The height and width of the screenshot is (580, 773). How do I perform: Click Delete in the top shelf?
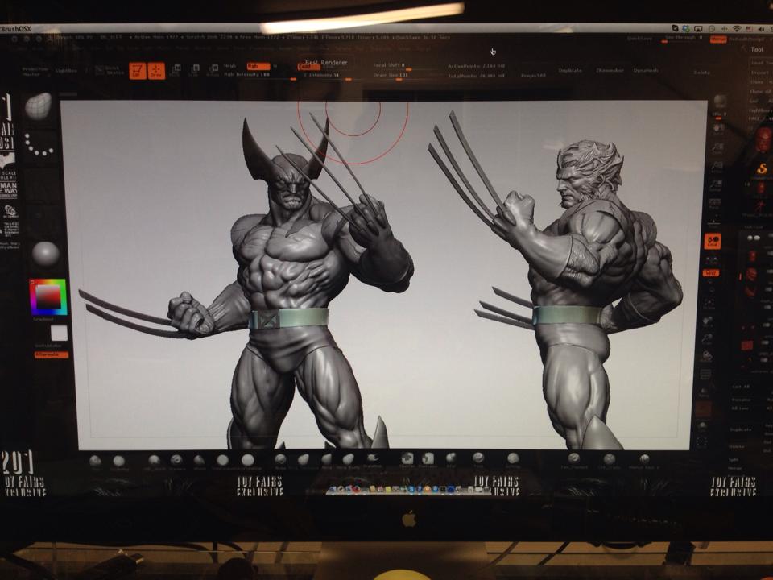click(701, 72)
